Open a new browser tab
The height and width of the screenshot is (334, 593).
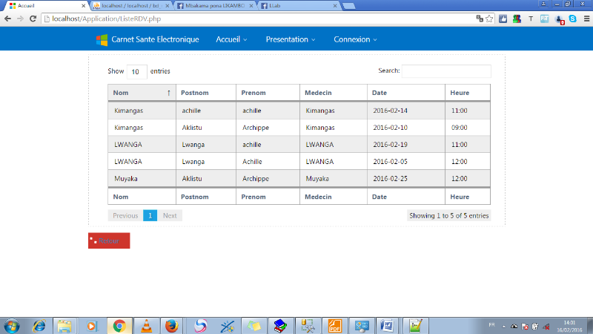tap(348, 6)
